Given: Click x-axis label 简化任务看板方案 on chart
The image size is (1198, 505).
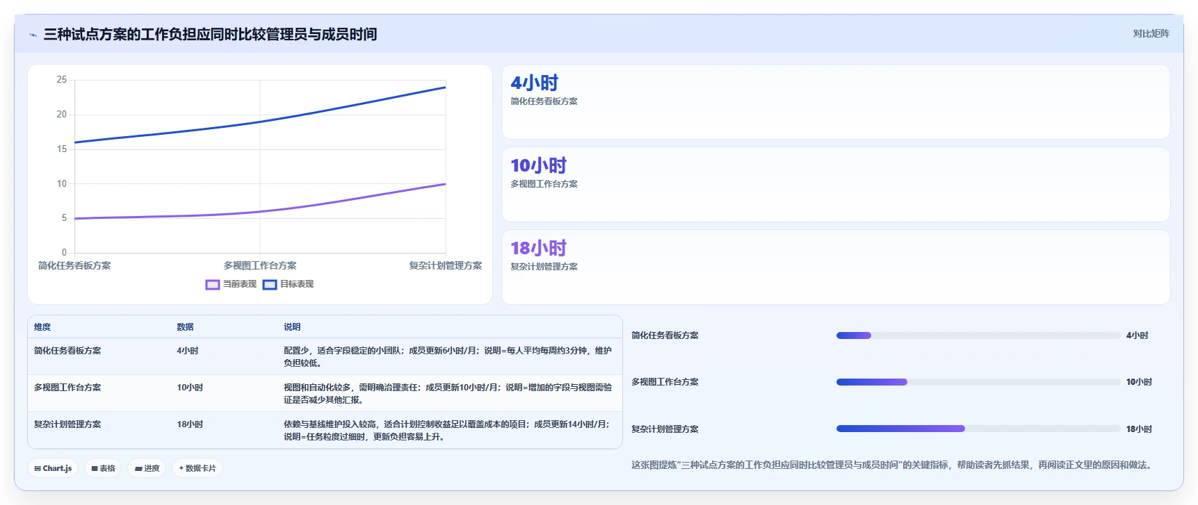Looking at the screenshot, I should [x=74, y=265].
